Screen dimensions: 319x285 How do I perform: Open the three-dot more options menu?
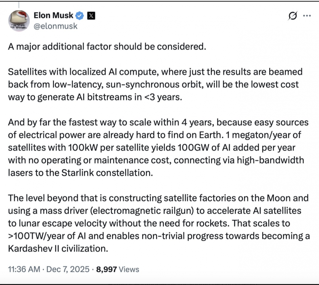[307, 15]
